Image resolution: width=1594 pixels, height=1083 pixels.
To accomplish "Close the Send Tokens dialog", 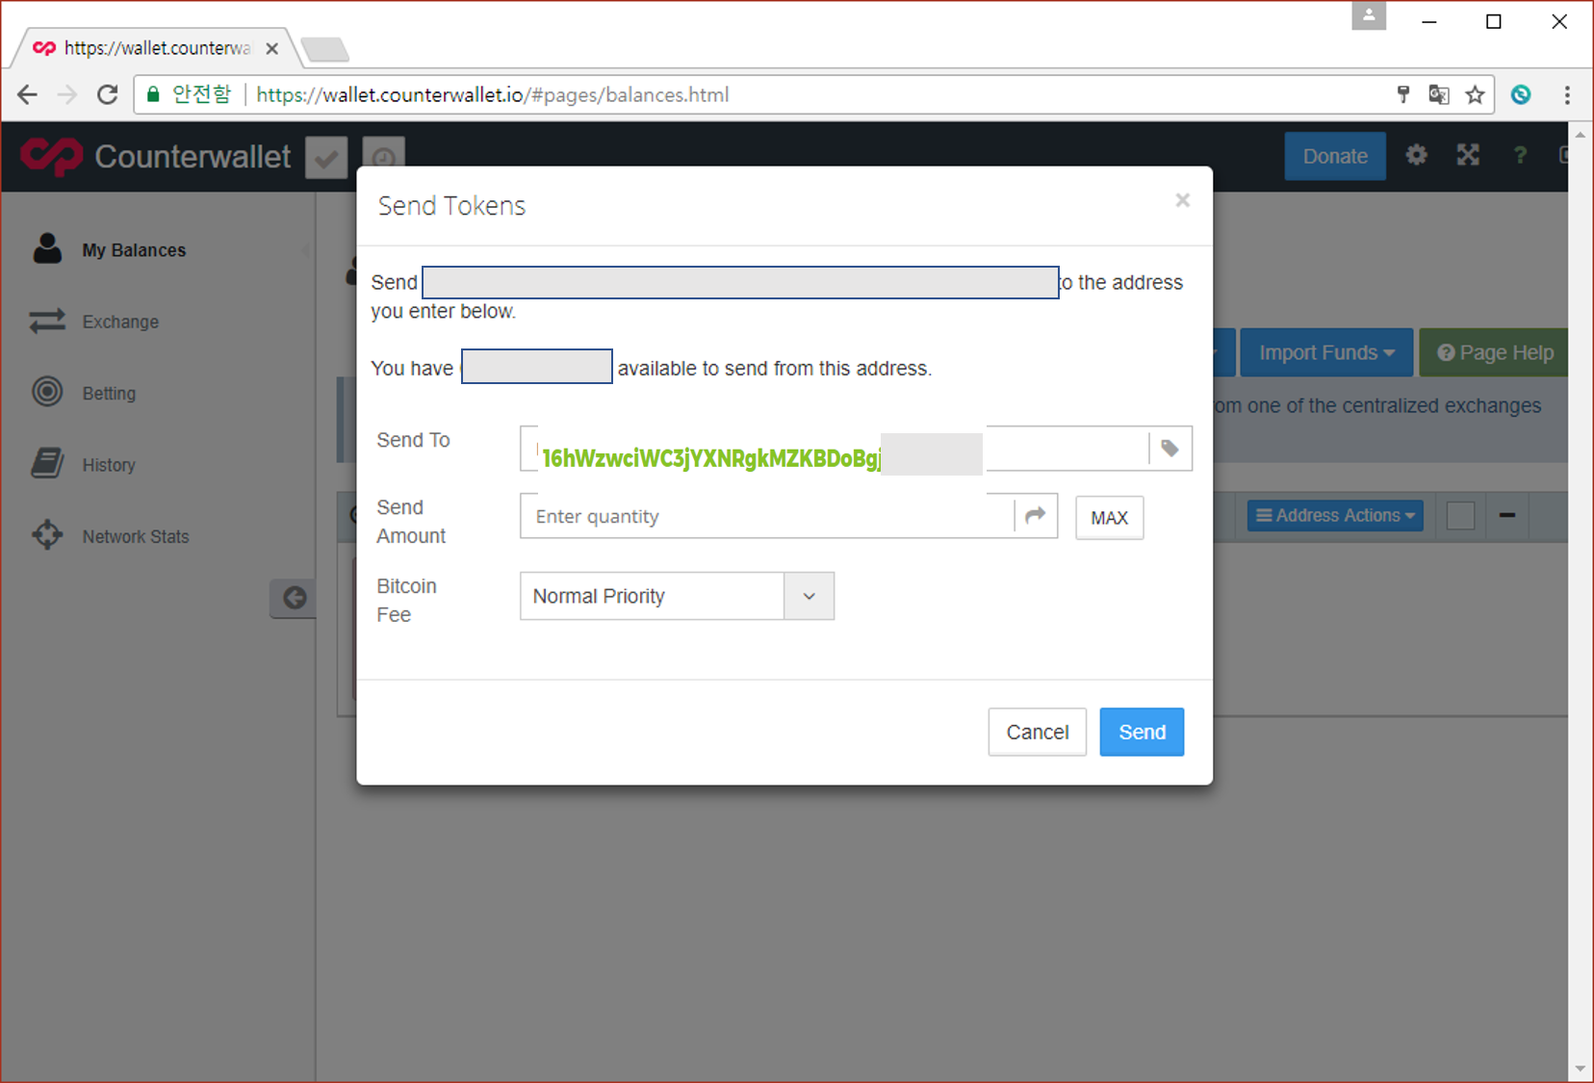I will [x=1182, y=200].
